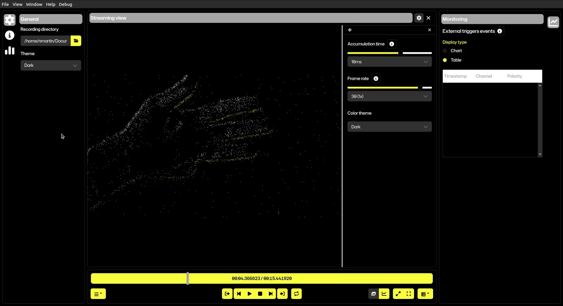
Task: Click the recording directory path field
Action: click(46, 41)
